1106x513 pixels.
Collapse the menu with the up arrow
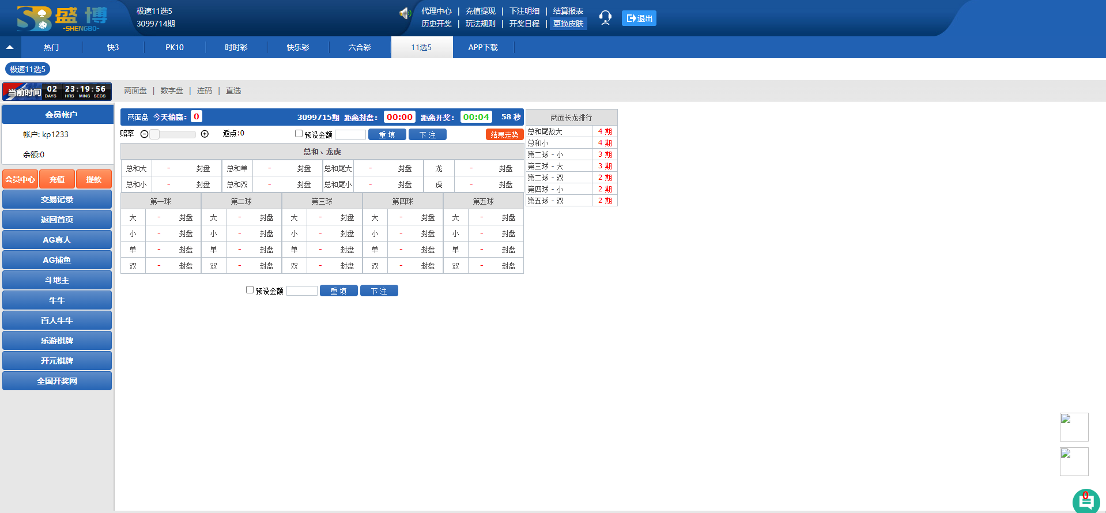(10, 47)
